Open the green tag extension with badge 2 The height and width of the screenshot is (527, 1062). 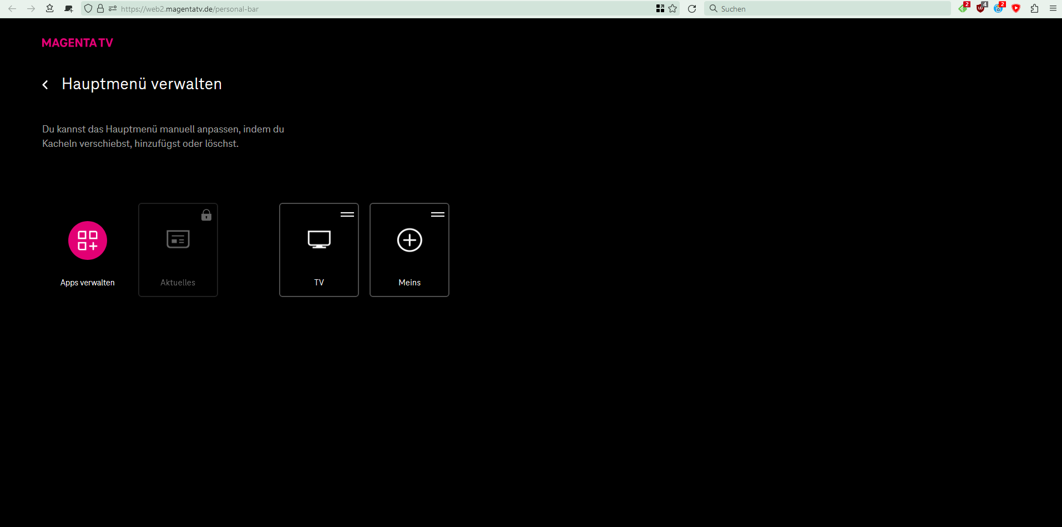(x=963, y=8)
